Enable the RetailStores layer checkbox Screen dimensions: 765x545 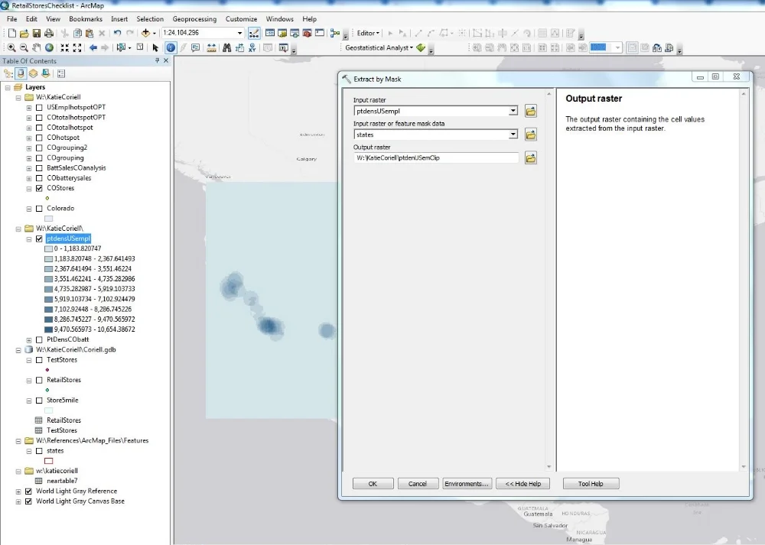pos(39,380)
